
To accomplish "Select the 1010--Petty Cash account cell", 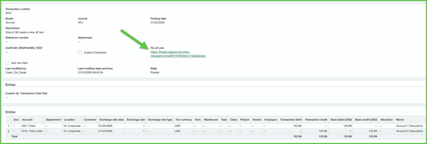I will click(32, 131).
